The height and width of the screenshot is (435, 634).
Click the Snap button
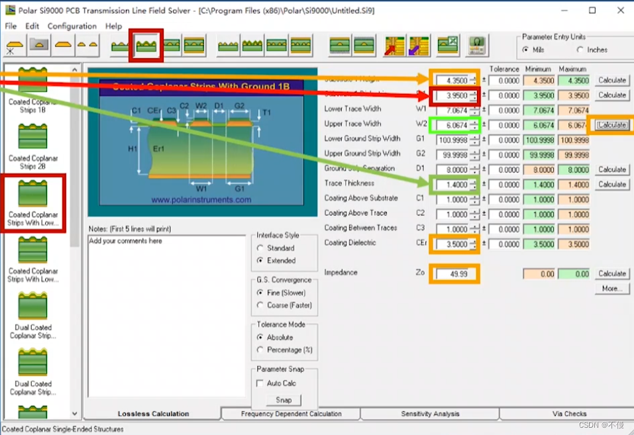click(x=284, y=400)
